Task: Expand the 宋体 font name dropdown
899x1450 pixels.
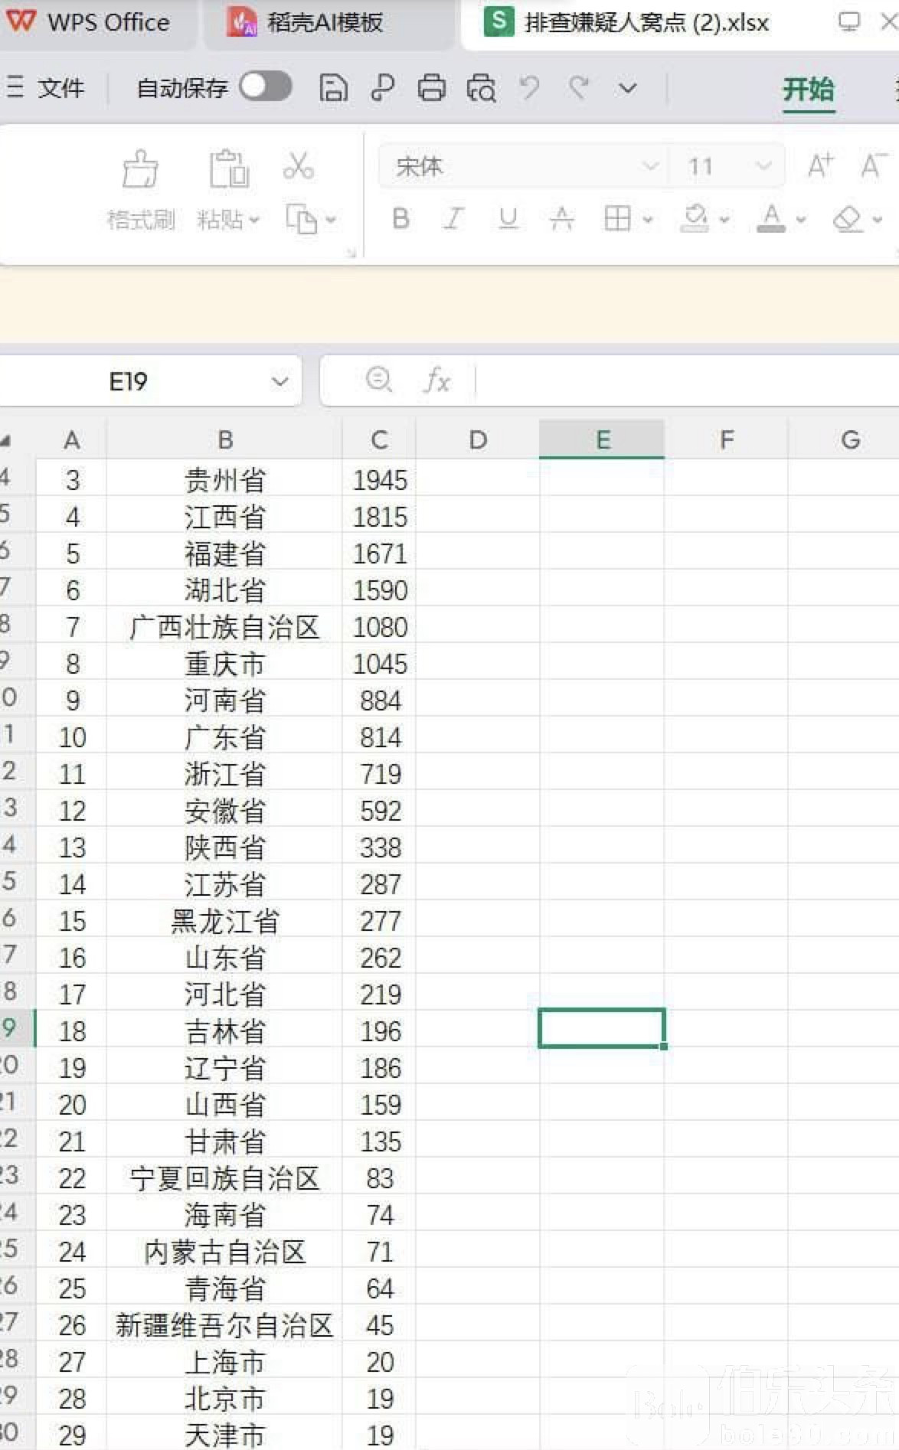Action: pyautogui.click(x=649, y=166)
